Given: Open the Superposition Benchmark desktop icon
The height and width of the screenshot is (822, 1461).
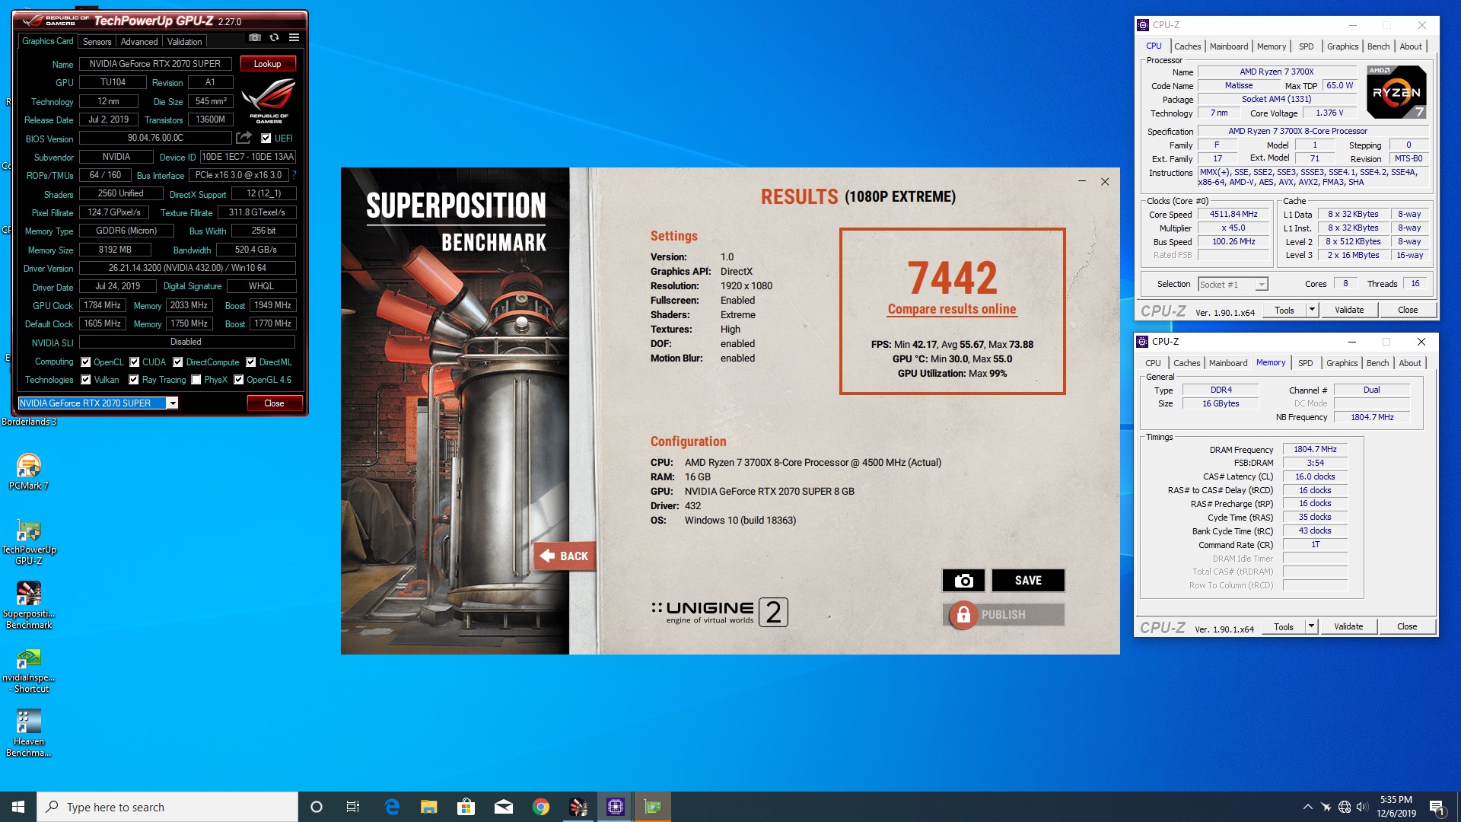Looking at the screenshot, I should (29, 605).
